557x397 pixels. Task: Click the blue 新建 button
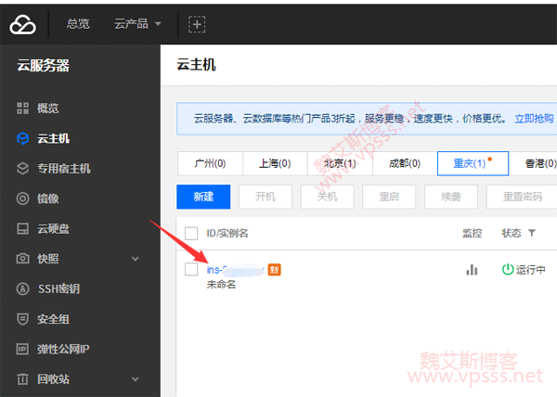[203, 197]
